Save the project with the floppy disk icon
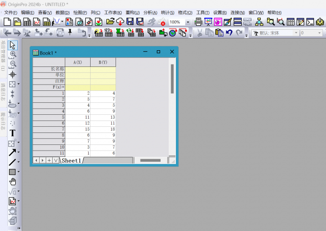This screenshot has height=231, width=326. [130, 22]
